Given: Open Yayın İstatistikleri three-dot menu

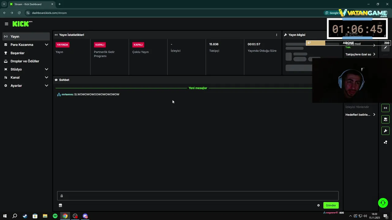Looking at the screenshot, I should tap(277, 35).
